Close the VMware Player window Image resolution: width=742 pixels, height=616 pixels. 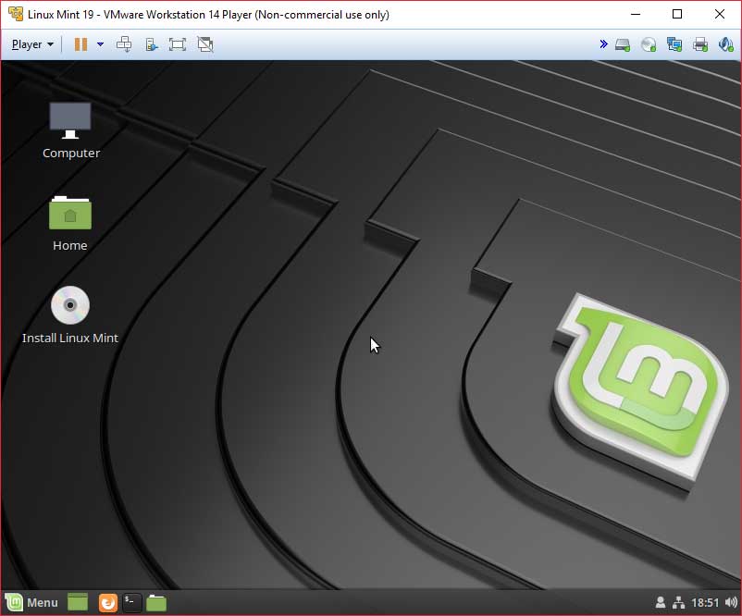720,14
